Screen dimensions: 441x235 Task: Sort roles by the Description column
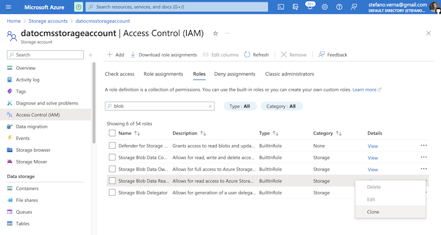(x=189, y=133)
